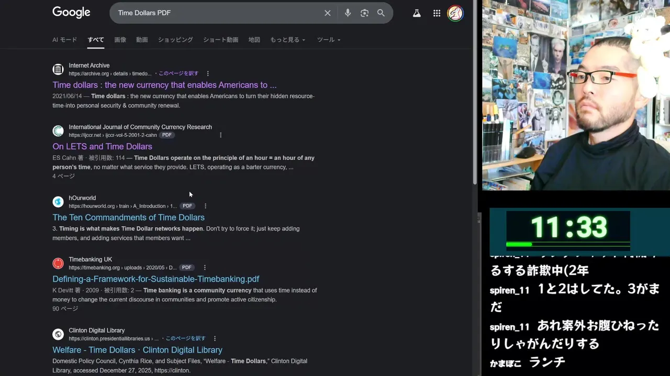Open more options for Clinton Library result
The image size is (670, 376).
click(x=215, y=338)
